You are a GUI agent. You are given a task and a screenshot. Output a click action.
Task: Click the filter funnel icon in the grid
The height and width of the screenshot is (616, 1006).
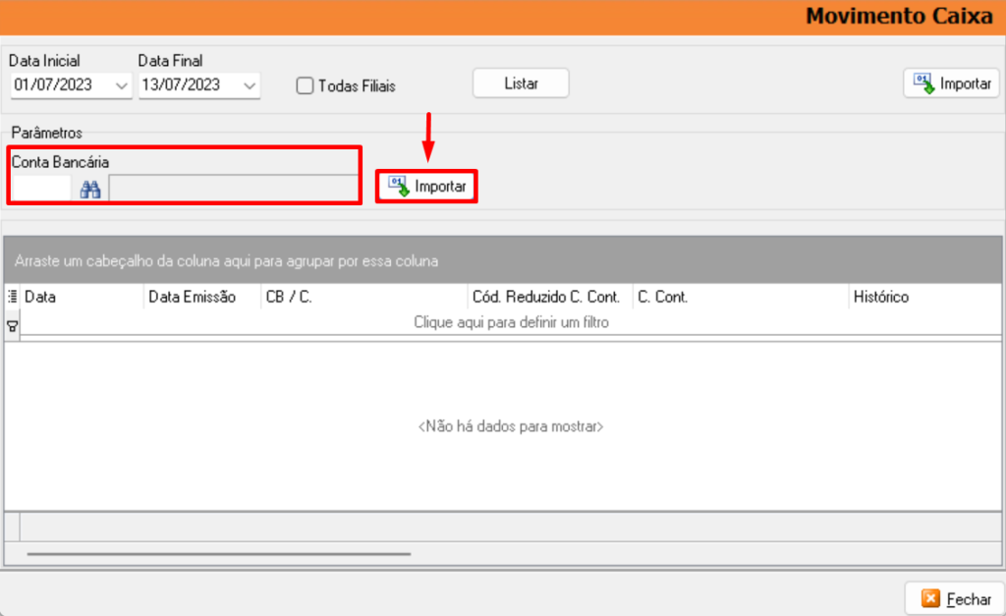coord(12,326)
